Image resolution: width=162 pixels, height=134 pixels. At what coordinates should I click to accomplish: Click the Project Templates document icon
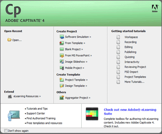[x=118, y=77]
